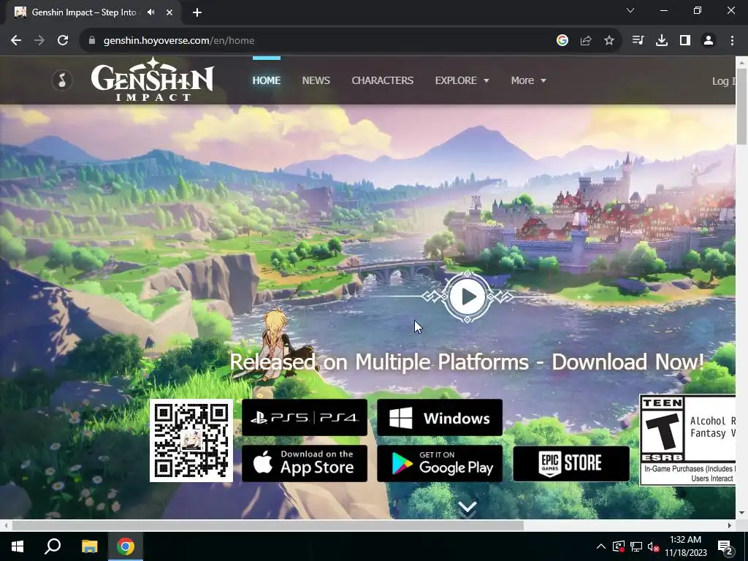Open the Windows Start menu
The height and width of the screenshot is (561, 748).
pos(18,546)
